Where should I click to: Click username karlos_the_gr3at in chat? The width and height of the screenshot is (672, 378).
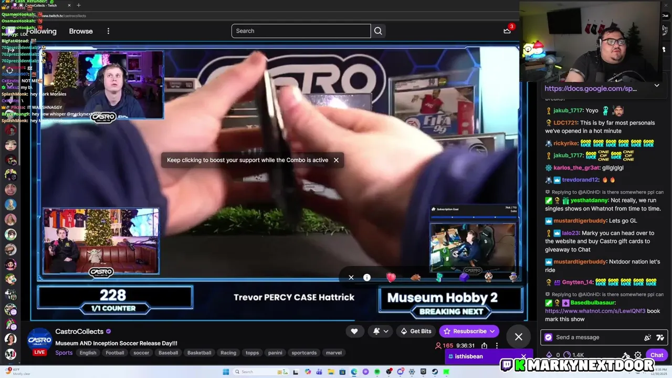click(576, 168)
